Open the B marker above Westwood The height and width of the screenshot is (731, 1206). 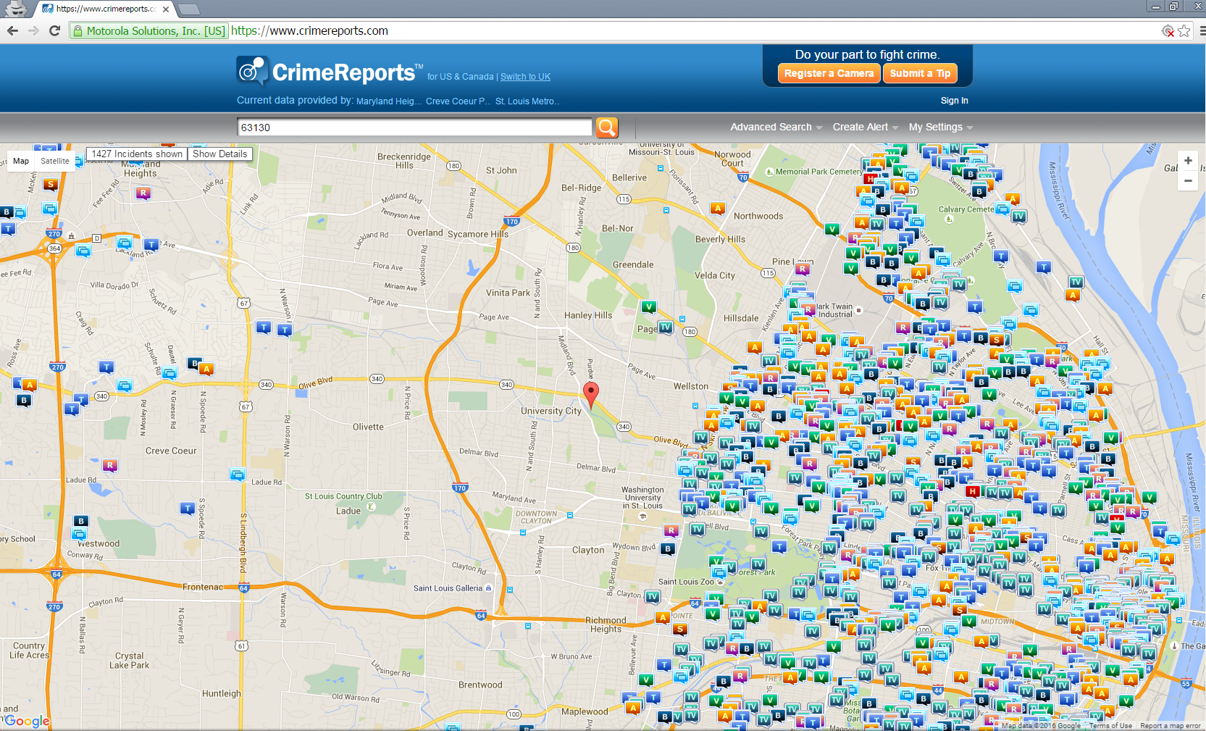tap(81, 521)
